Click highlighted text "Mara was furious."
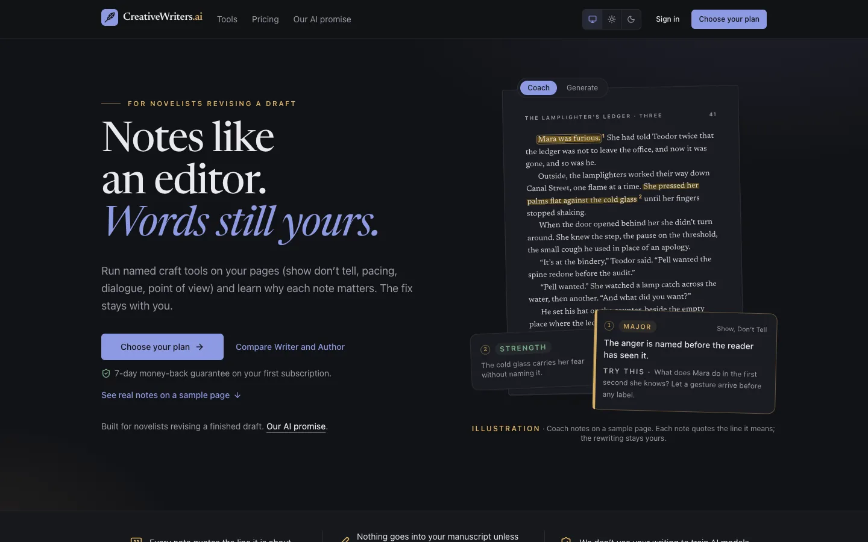 click(569, 139)
